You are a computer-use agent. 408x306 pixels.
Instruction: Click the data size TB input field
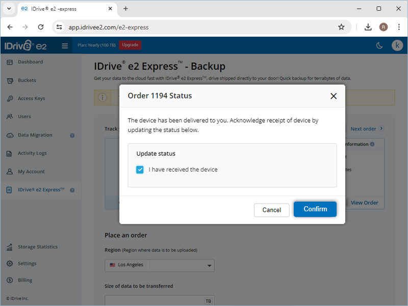(160, 301)
